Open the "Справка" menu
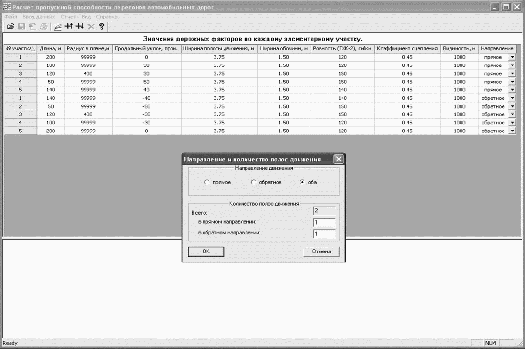This screenshot has width=525, height=349. (107, 16)
